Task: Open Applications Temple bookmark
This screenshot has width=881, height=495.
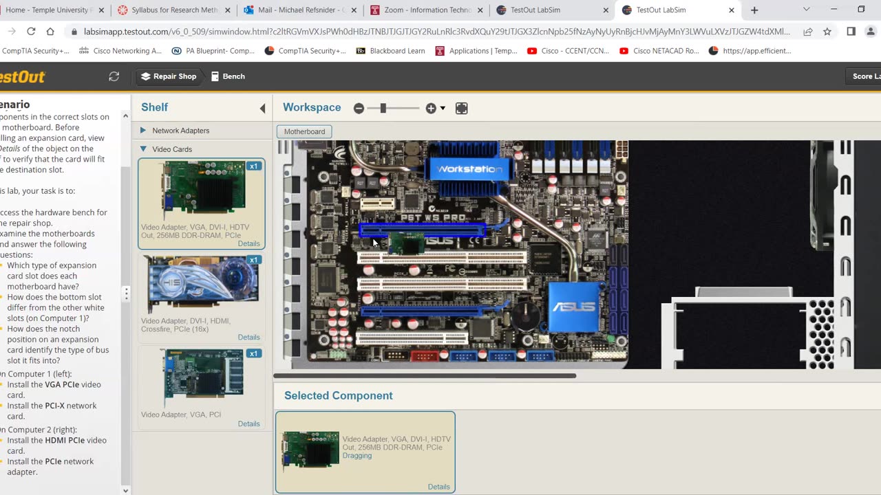Action: [x=476, y=51]
